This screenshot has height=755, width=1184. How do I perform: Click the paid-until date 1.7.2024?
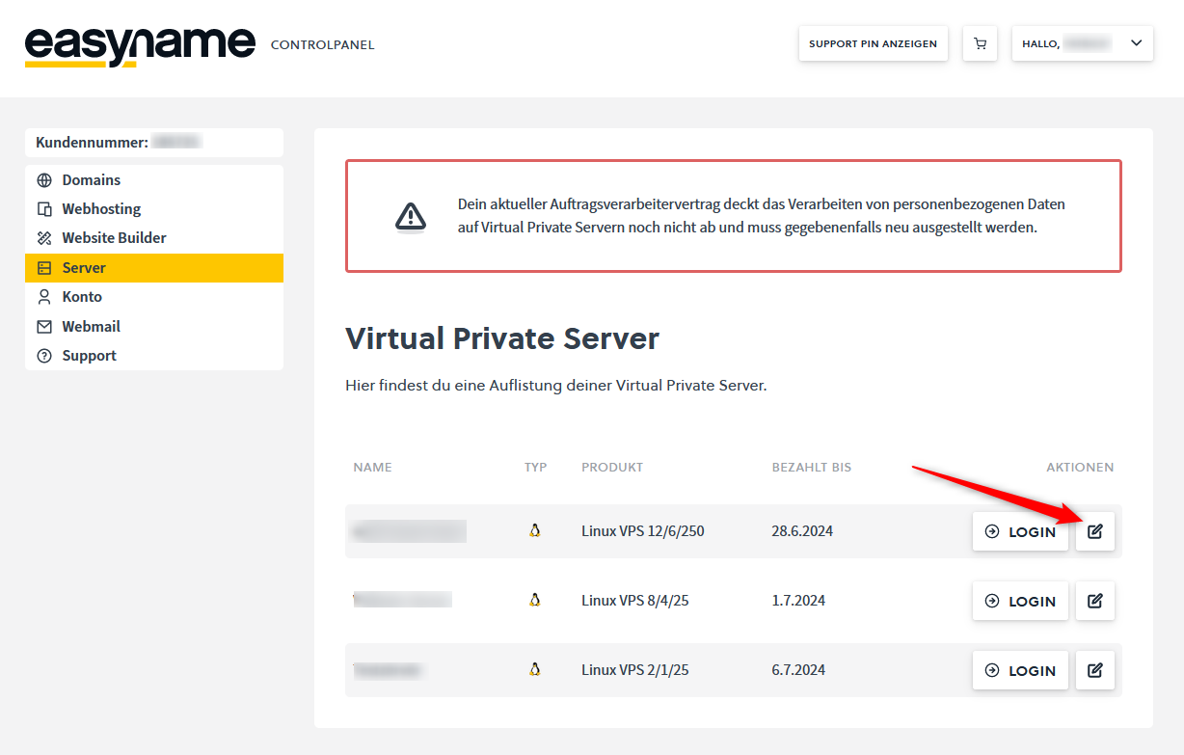tap(798, 601)
